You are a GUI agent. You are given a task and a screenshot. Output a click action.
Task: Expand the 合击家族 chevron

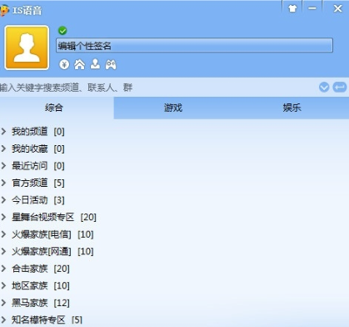pos(3,269)
